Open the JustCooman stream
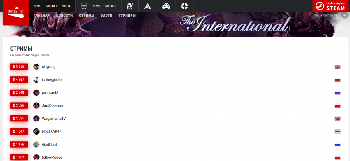This screenshot has width=350, height=161. point(52,105)
